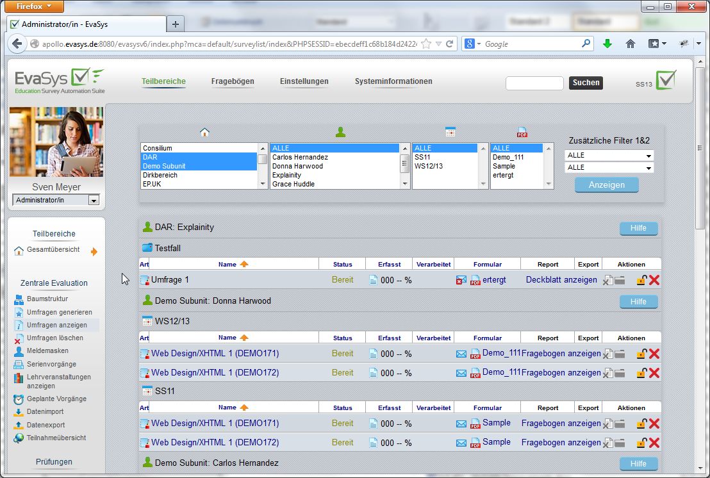Open the Systeminformationen menu
This screenshot has width=710, height=478.
[x=393, y=82]
